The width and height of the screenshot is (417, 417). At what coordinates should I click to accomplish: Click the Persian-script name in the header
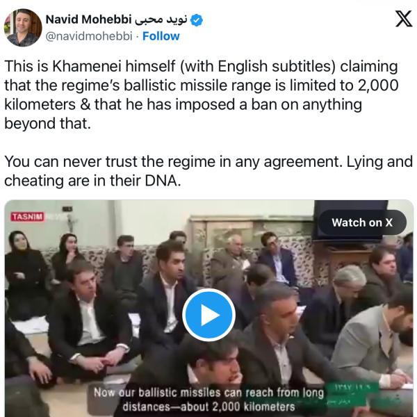point(162,20)
